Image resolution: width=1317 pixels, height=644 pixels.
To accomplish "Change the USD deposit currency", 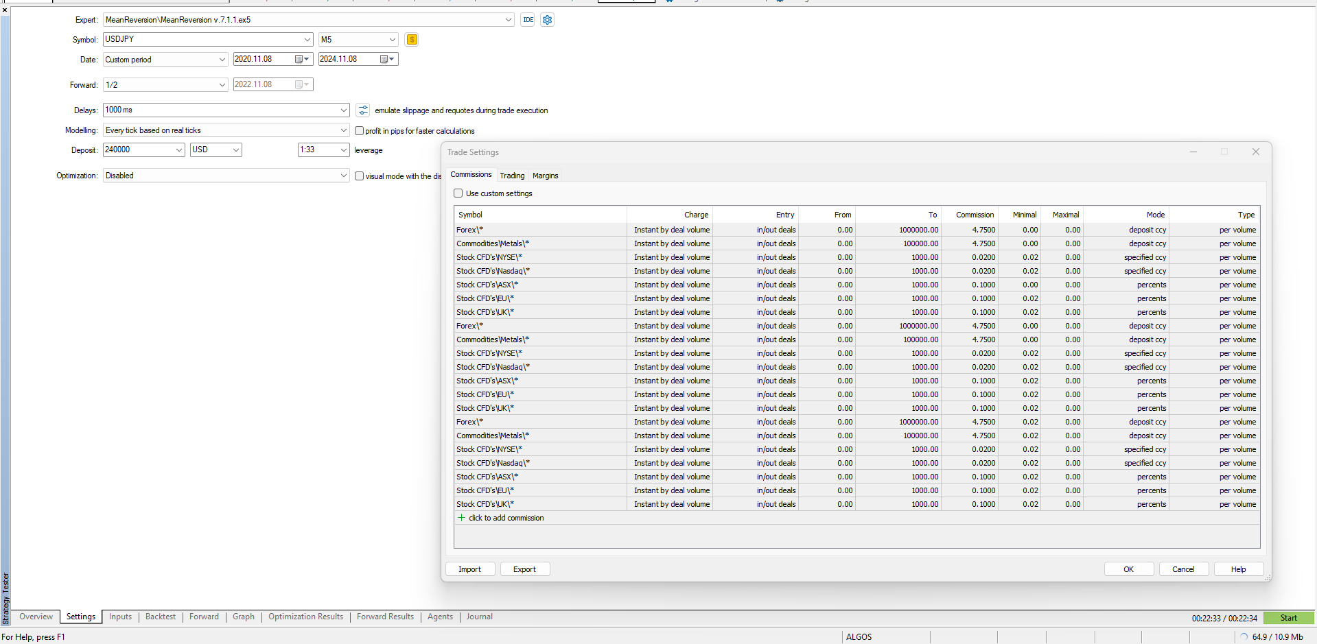I will tap(235, 150).
